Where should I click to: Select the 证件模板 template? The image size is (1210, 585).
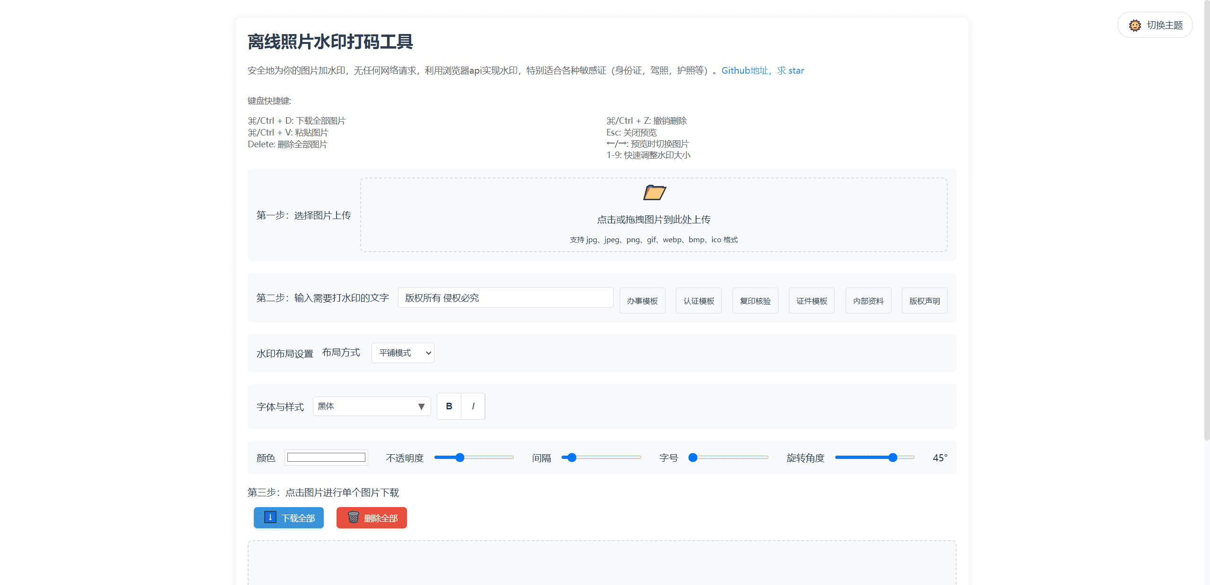pos(812,300)
